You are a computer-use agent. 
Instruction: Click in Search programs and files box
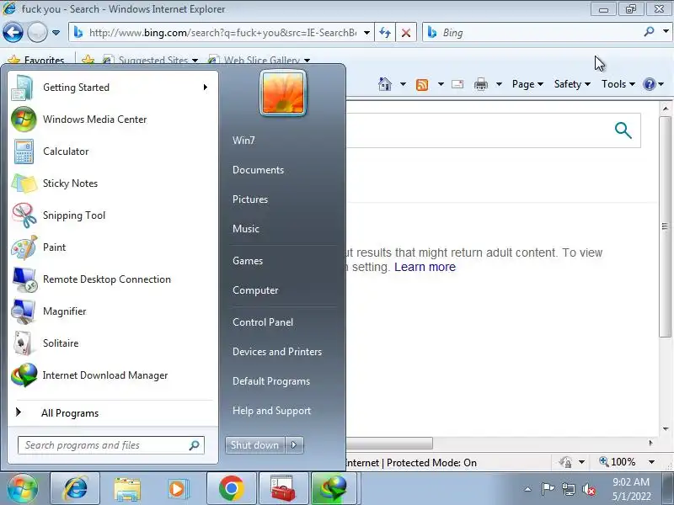[x=111, y=445]
